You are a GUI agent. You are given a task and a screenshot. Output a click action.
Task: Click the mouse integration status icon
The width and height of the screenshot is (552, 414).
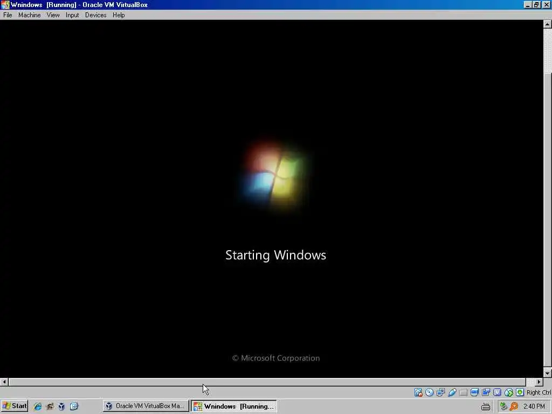click(x=509, y=392)
